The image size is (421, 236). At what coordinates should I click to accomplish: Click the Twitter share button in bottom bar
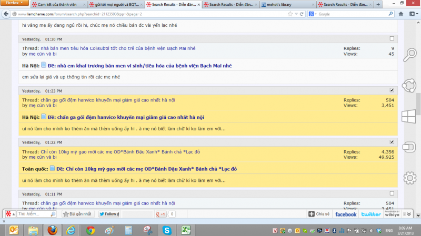pyautogui.click(x=370, y=214)
